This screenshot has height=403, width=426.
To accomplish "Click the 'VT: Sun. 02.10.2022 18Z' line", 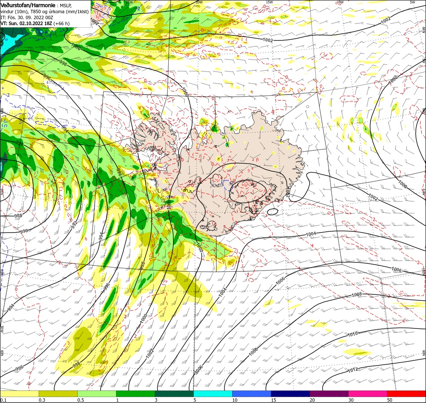I will click(x=26, y=23).
